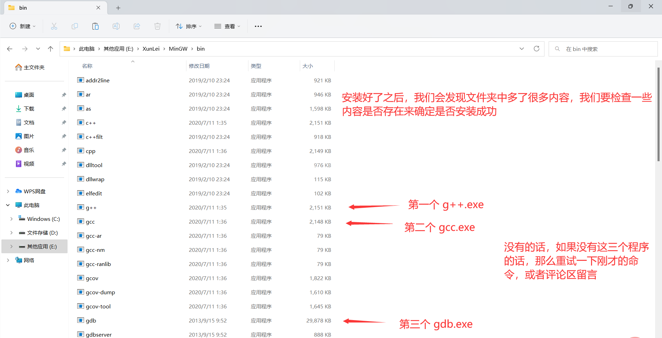Select the g++ file icon

tap(81, 207)
